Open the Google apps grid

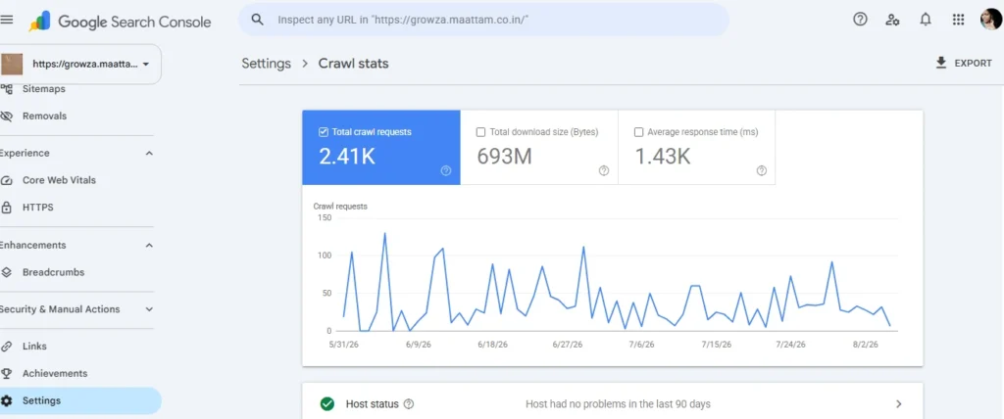click(958, 20)
